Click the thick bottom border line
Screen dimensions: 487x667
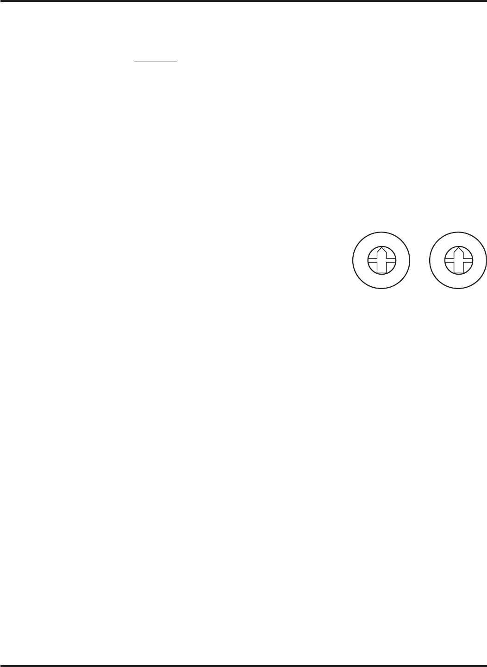243,666
